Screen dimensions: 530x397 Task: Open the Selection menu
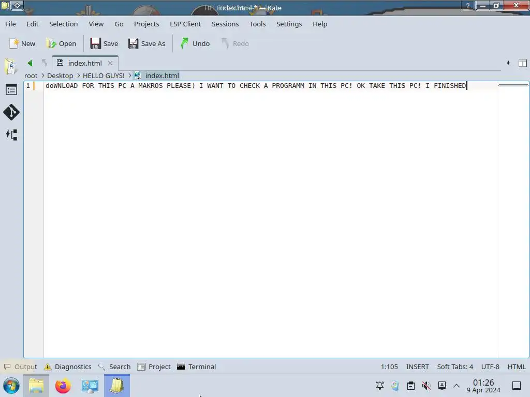(64, 24)
